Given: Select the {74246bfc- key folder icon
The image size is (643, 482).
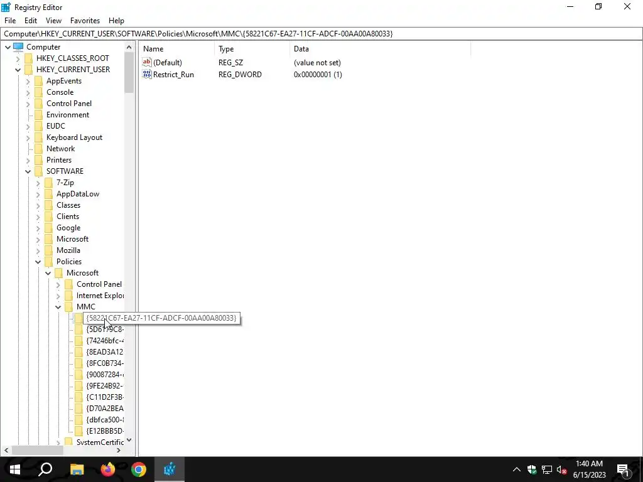Looking at the screenshot, I should coord(78,341).
